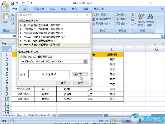This screenshot has width=165, height=124.
Task: Click the Select All corner triangle
Action: [7, 49]
